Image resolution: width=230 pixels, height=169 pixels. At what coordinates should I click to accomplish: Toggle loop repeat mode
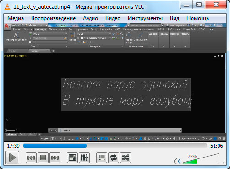[x=114, y=158]
